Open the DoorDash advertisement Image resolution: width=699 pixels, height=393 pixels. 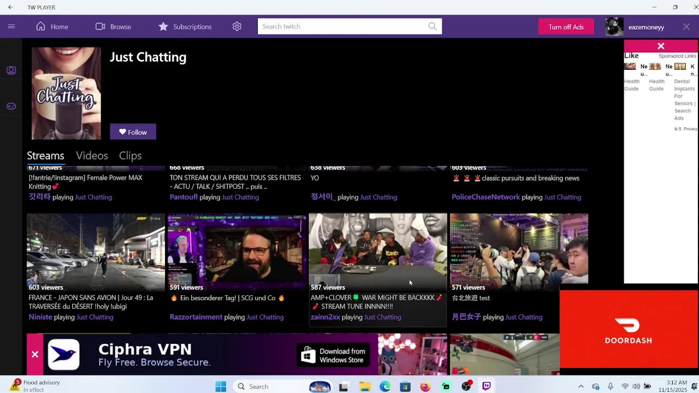[629, 330]
